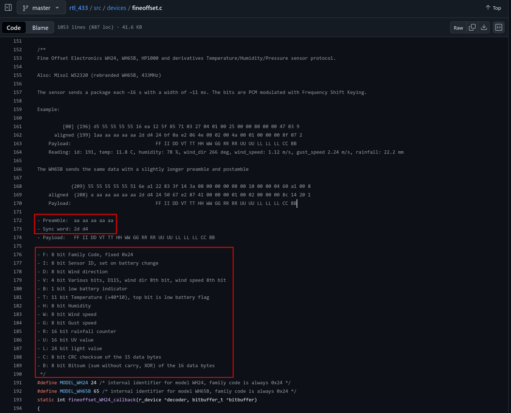Switch to the Code view tab
Viewport: 511px width, 413px height.
(x=14, y=27)
